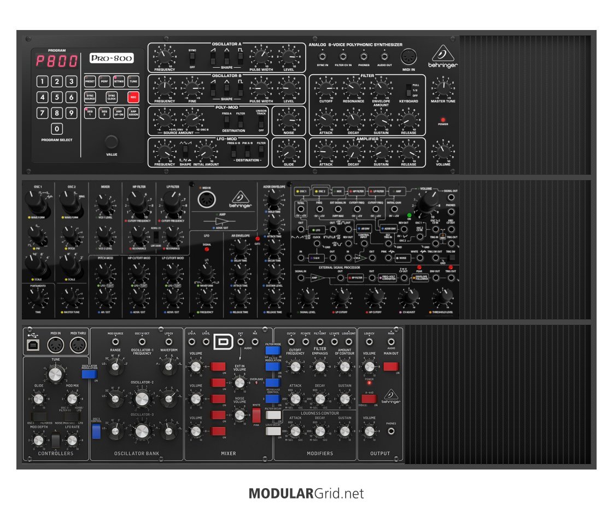Click the LOUD CV jack in the Output section

[369, 342]
